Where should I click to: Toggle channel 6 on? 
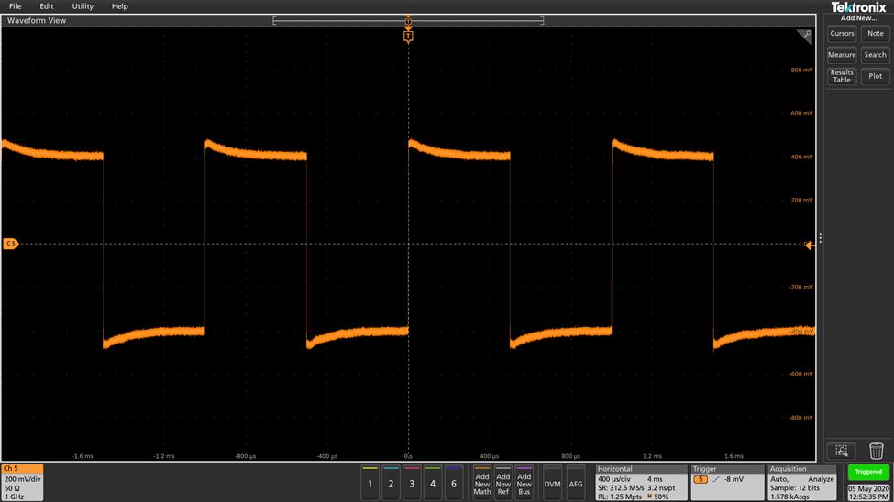pyautogui.click(x=453, y=482)
